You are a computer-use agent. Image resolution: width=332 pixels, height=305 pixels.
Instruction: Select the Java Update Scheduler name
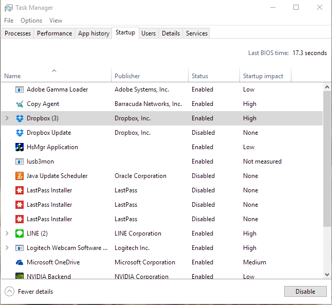point(57,176)
